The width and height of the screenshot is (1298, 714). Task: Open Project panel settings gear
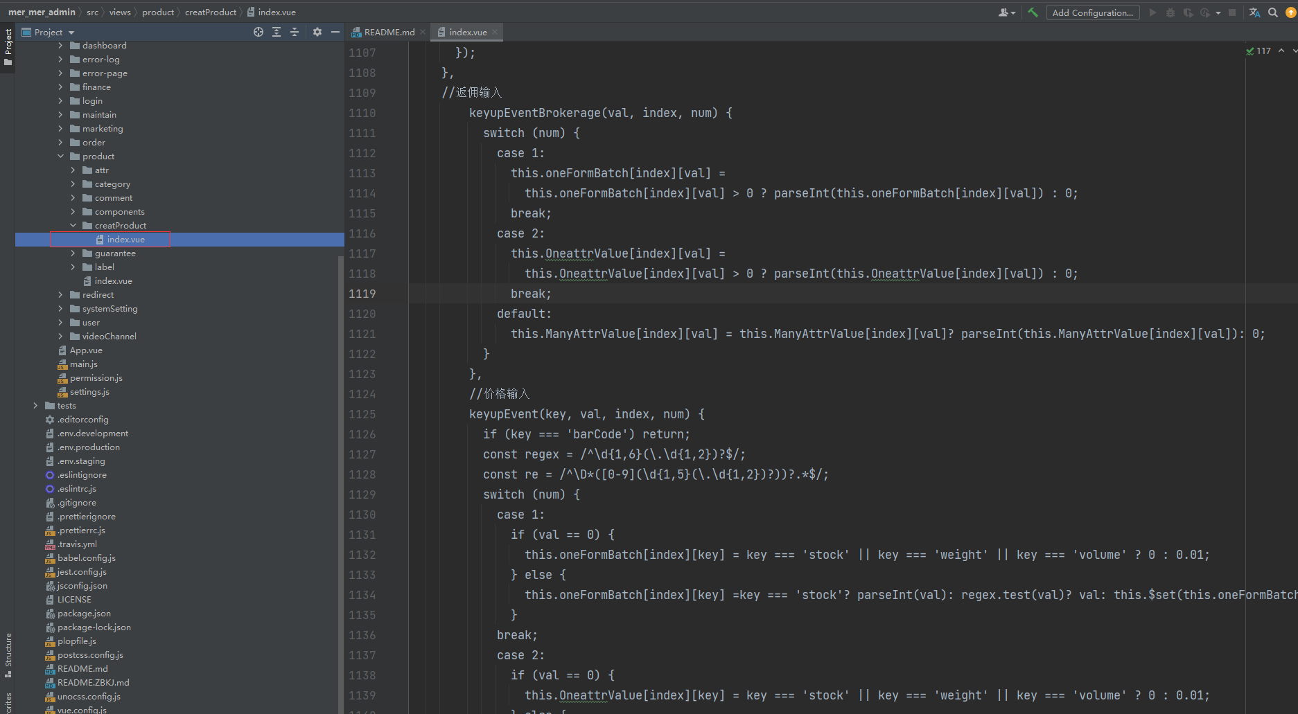coord(317,32)
